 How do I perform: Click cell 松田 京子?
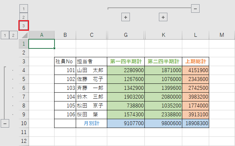(91, 106)
